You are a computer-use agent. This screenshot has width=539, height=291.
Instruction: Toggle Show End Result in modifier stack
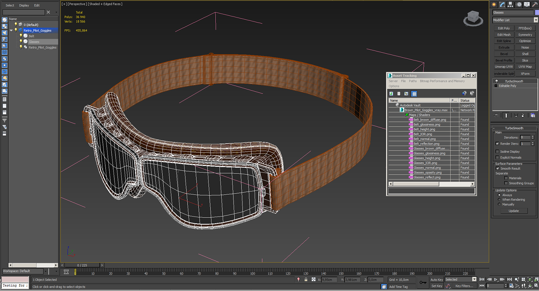tap(506, 115)
